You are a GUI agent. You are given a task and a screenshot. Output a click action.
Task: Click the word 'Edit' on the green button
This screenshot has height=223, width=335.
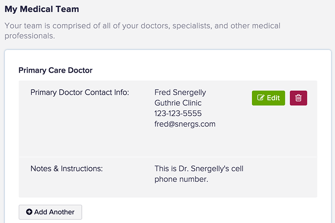(x=273, y=98)
